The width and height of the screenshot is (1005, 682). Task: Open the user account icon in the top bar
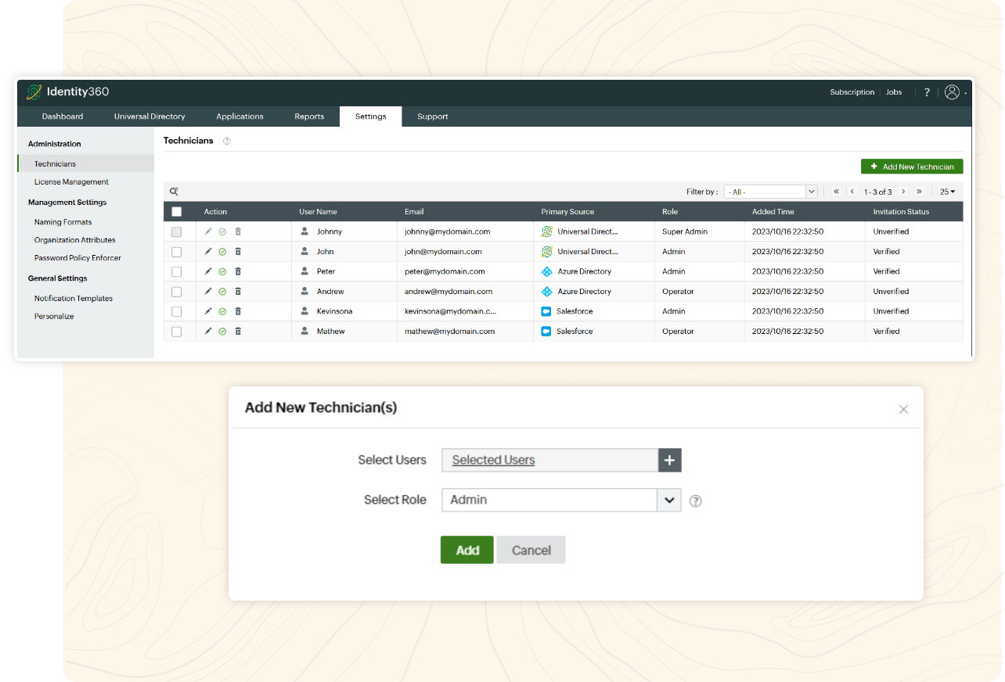[x=952, y=92]
